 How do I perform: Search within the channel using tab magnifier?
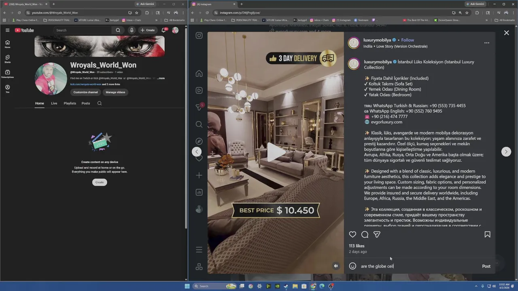pyautogui.click(x=100, y=103)
